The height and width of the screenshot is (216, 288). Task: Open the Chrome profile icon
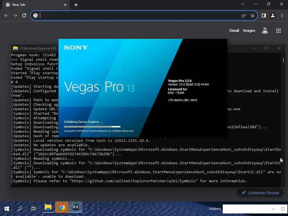pos(273,16)
